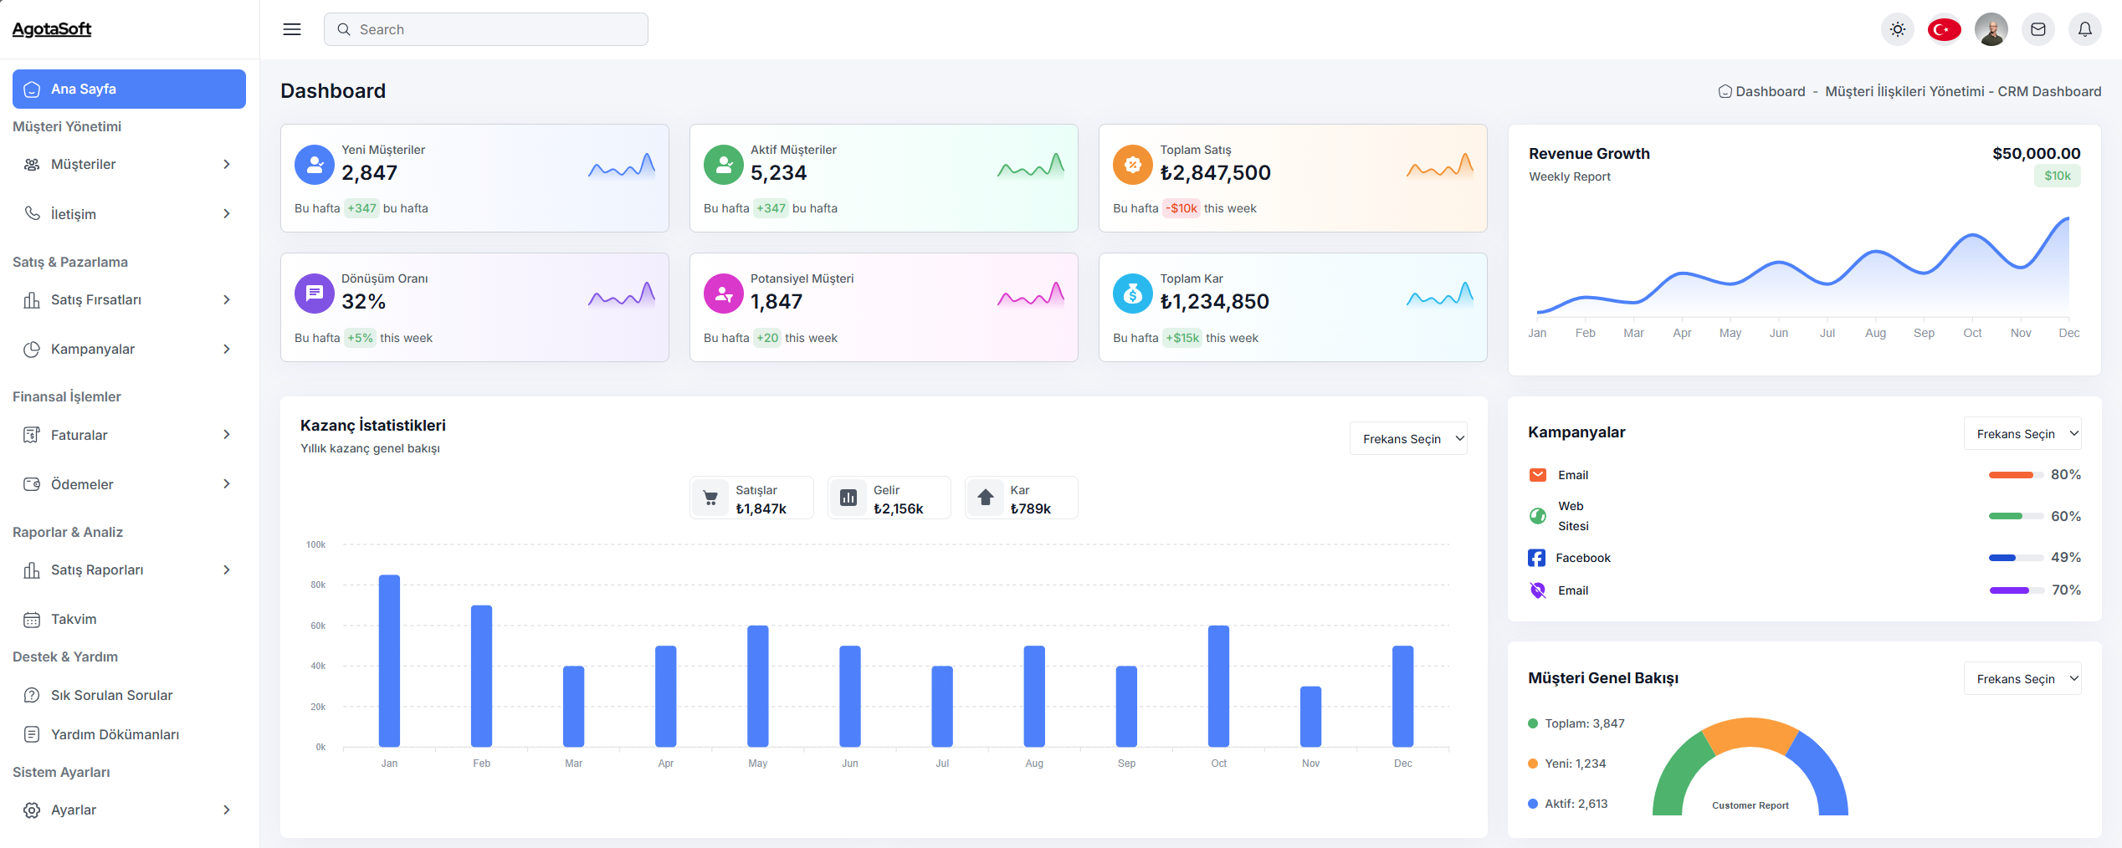Expand the Müşteriler chevron
This screenshot has height=848, width=2122.
(227, 165)
